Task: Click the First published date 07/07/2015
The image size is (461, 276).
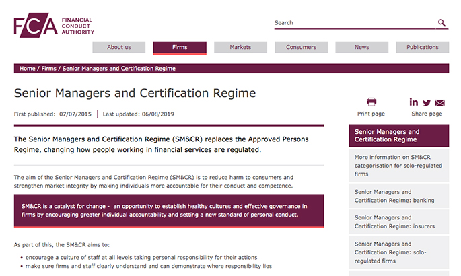Action: (x=75, y=114)
